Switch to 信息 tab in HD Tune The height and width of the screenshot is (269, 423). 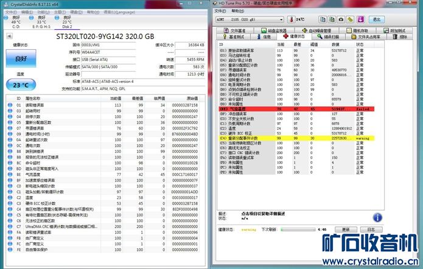(264, 37)
